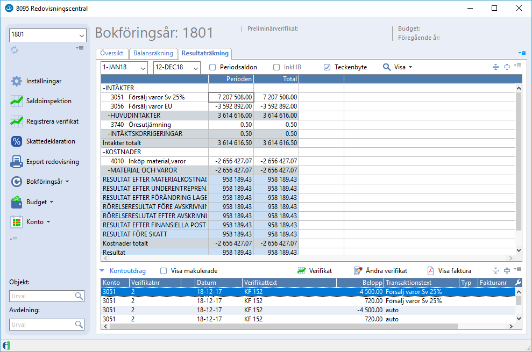Click search icon in Avdelning field
532x352 pixels.
[x=79, y=325]
